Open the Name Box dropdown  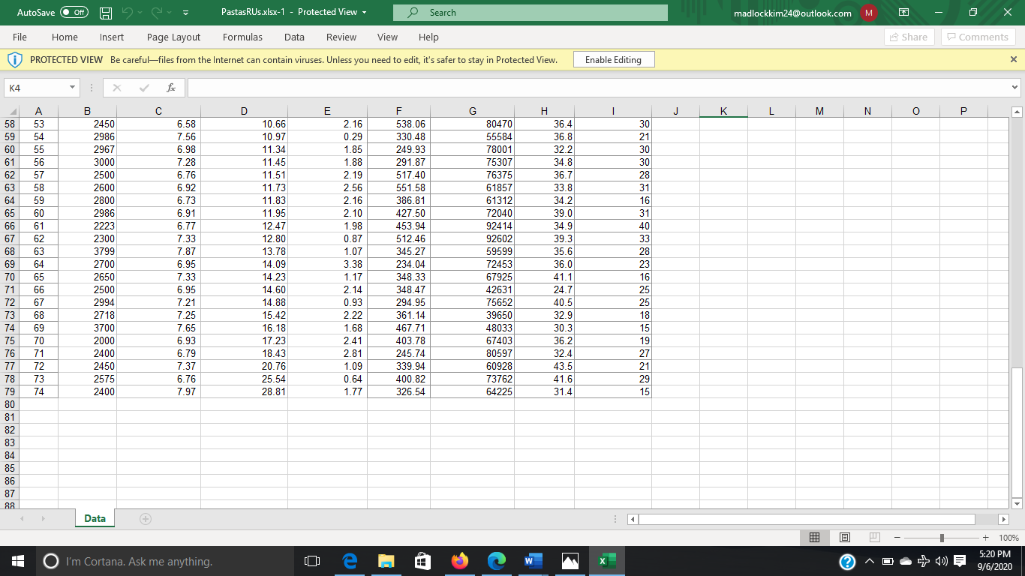(71, 87)
